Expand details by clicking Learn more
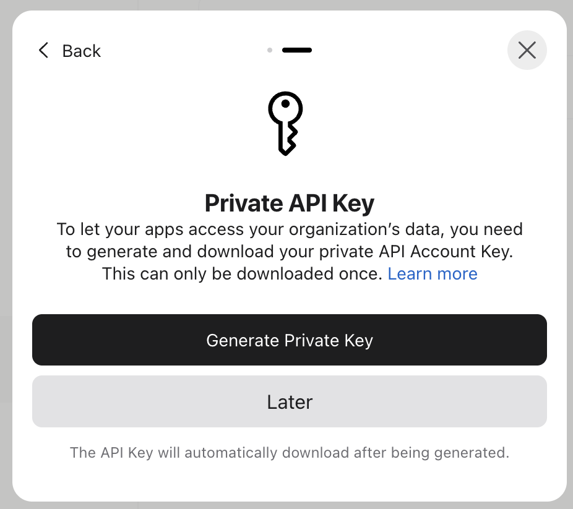 click(x=433, y=273)
